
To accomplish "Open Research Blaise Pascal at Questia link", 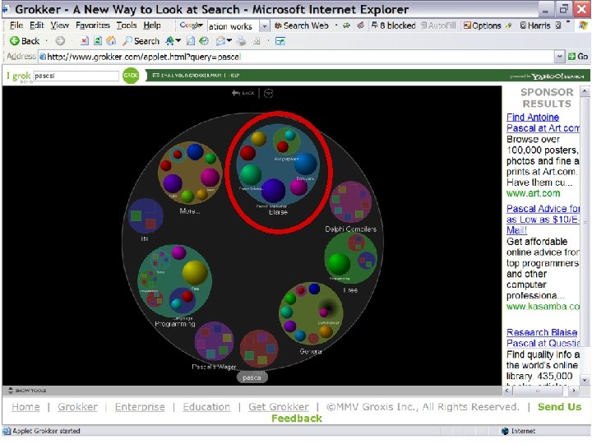I will tap(543, 338).
